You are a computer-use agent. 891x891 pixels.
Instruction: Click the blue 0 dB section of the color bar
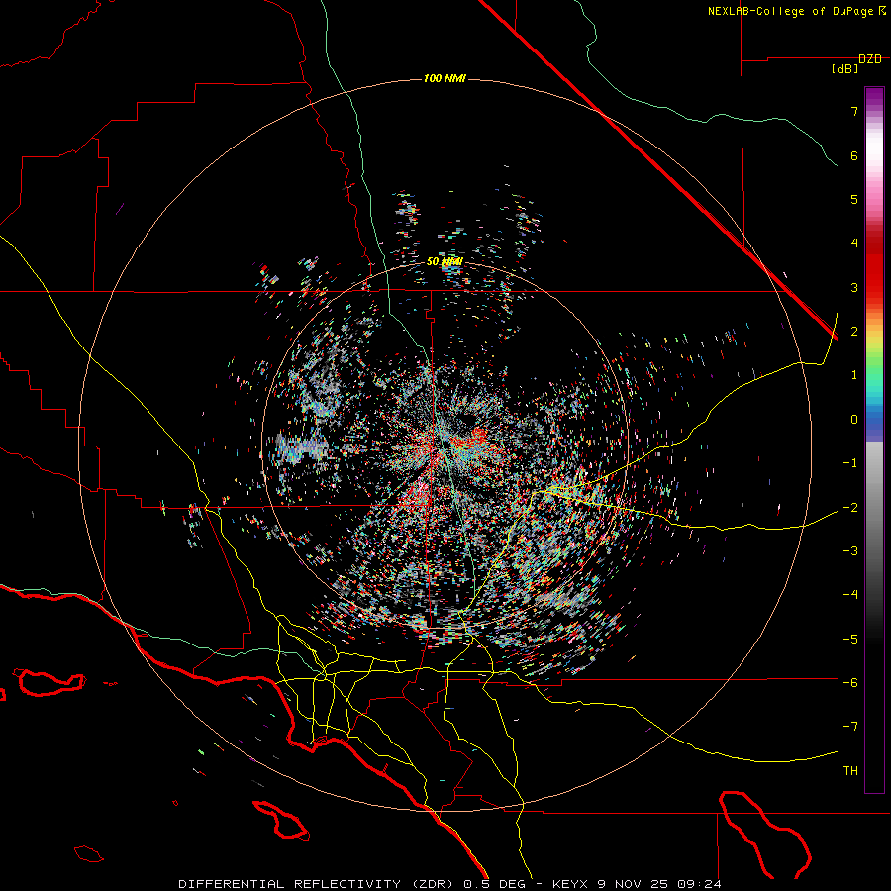(x=874, y=421)
